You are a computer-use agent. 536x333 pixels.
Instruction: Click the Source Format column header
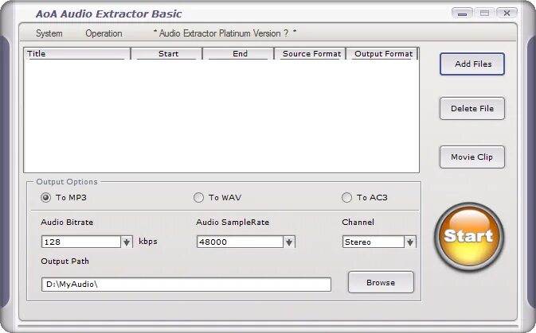pyautogui.click(x=311, y=54)
